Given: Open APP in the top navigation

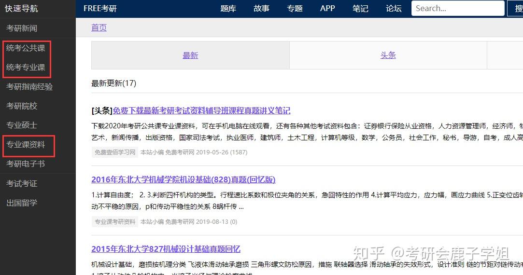Looking at the screenshot, I should (327, 8).
